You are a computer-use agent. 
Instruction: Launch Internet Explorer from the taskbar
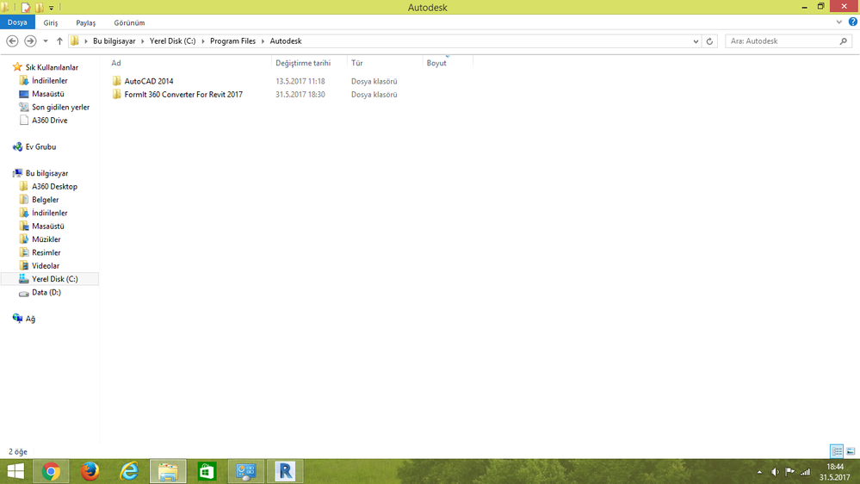point(129,471)
